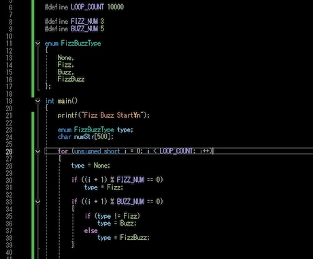Click the LOOP_COUNT macro in the define line
This screenshot has height=259, width=313.
(x=87, y=7)
